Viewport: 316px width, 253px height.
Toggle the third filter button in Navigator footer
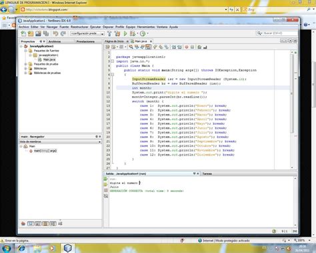pyautogui.click(x=45, y=224)
